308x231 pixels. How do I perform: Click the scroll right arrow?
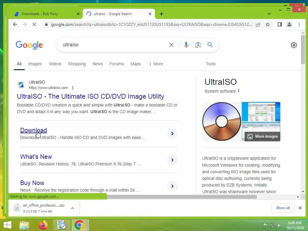tap(298, 197)
